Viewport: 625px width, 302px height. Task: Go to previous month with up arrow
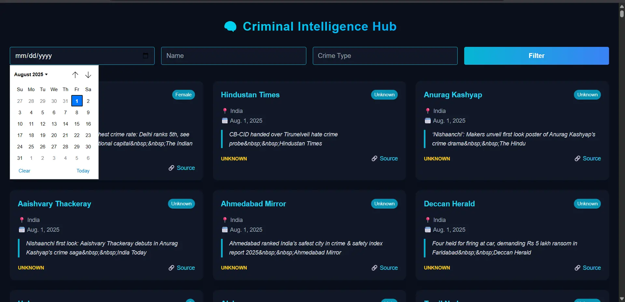pyautogui.click(x=75, y=75)
